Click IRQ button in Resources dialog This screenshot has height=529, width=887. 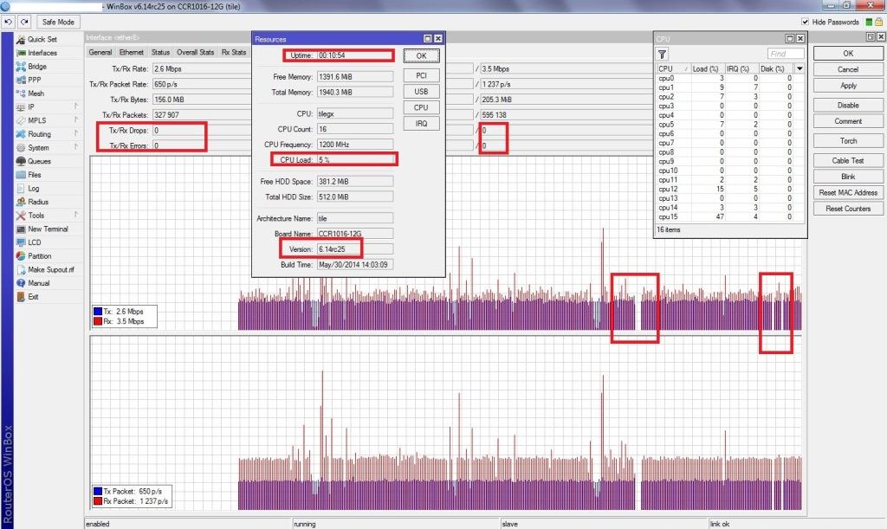pos(422,124)
